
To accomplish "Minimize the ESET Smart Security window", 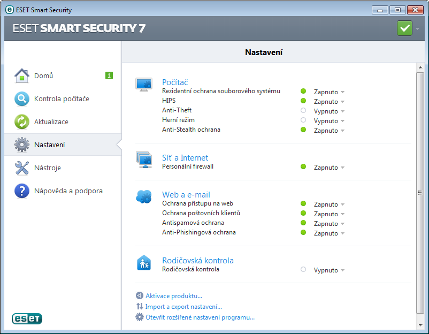I will click(x=380, y=10).
